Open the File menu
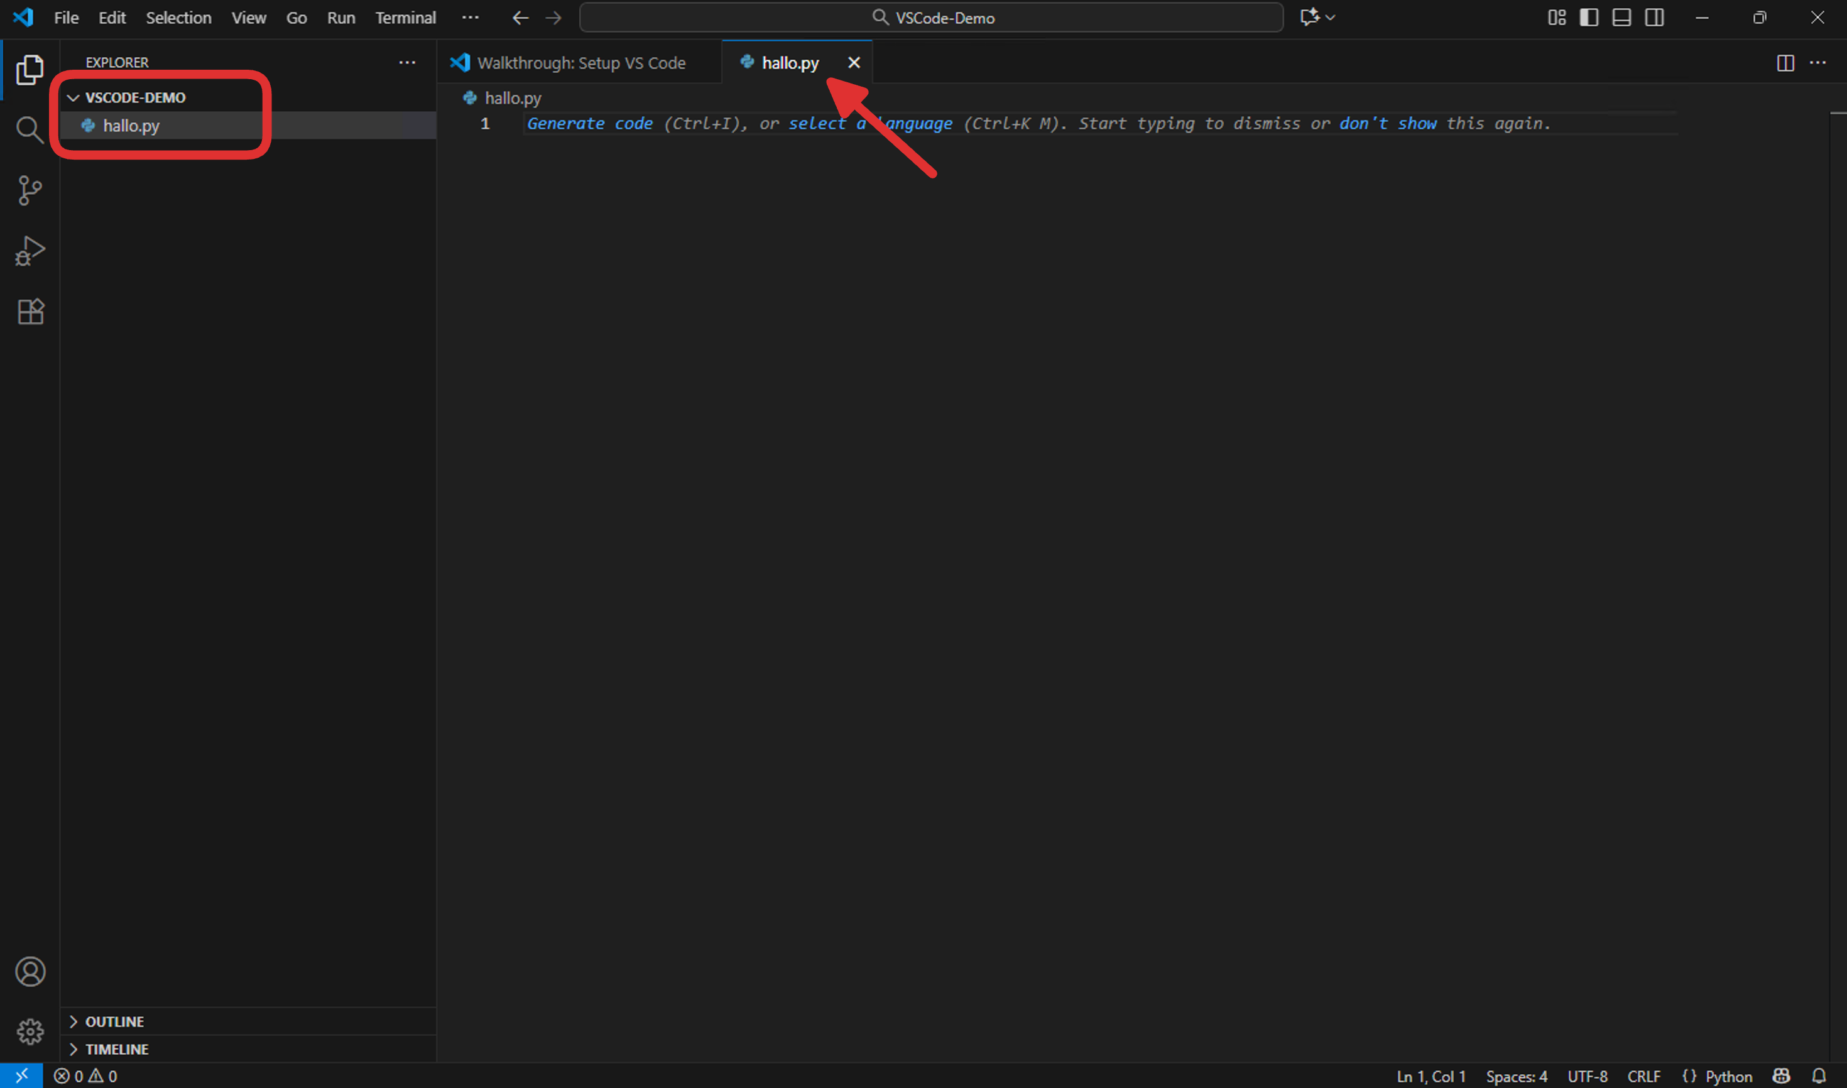This screenshot has height=1088, width=1847. point(66,18)
